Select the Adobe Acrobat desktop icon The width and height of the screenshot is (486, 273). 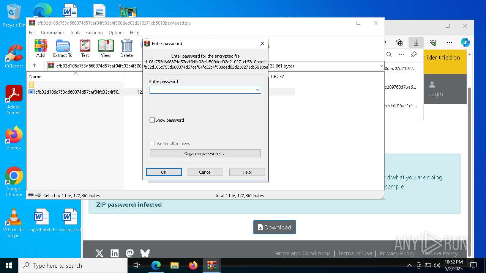[14, 100]
